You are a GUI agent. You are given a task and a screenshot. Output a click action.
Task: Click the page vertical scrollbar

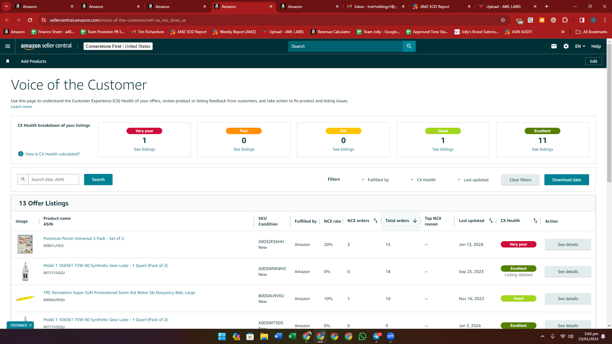(x=609, y=112)
